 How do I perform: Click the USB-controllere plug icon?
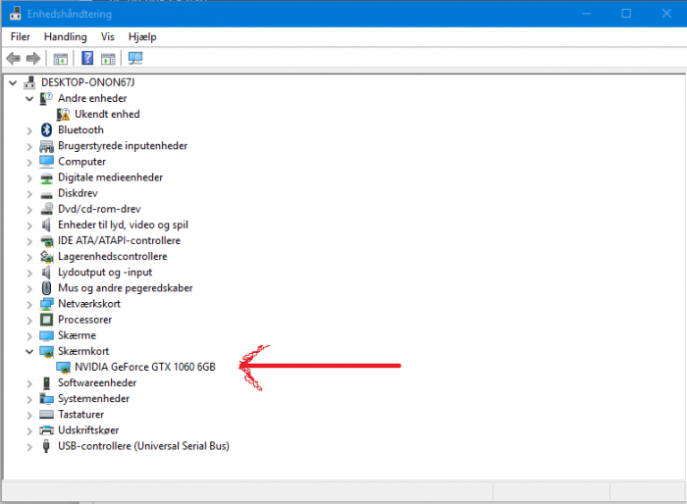pyautogui.click(x=46, y=446)
